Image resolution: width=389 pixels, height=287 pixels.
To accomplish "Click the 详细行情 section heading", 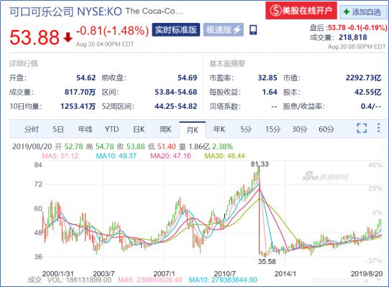I will (x=24, y=64).
